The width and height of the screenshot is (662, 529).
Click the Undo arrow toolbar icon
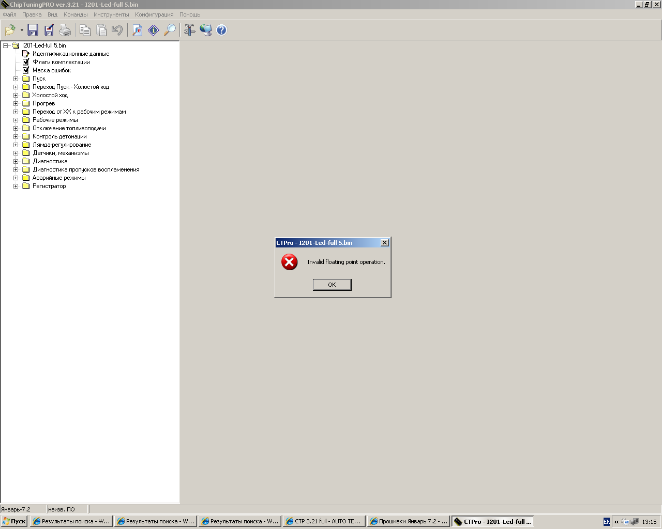[117, 30]
